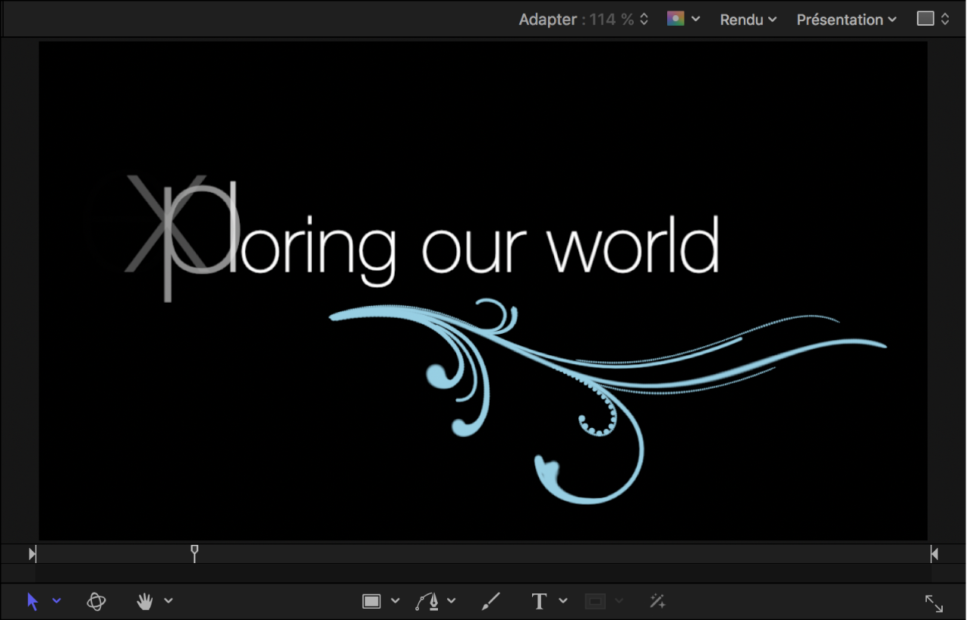Expand the shape tool chevron menu
This screenshot has width=967, height=620.
(395, 601)
